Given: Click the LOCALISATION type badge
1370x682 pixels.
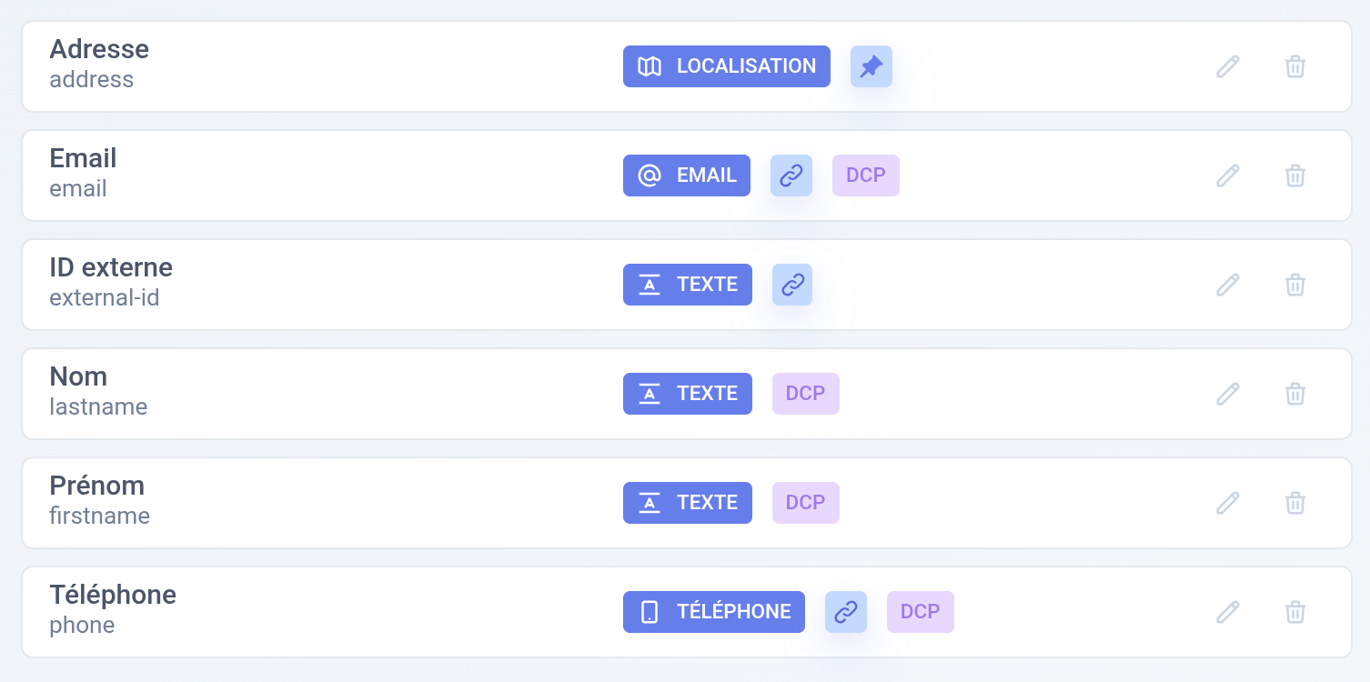Looking at the screenshot, I should coord(727,66).
